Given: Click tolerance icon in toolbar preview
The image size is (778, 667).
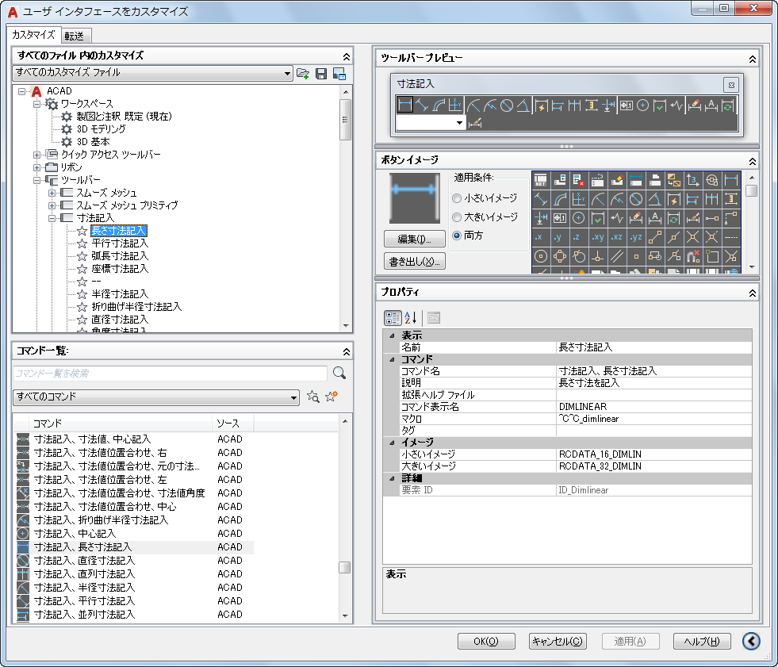Looking at the screenshot, I should pos(627,105).
